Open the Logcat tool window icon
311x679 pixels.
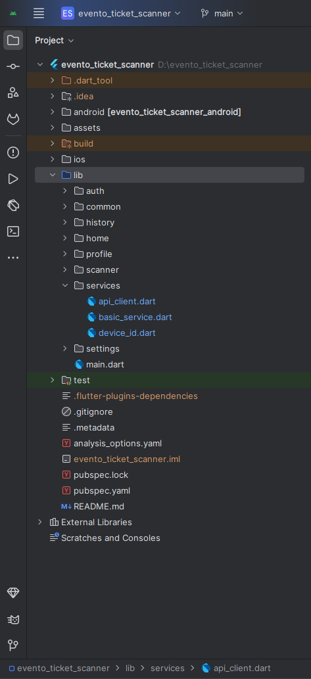(x=13, y=620)
